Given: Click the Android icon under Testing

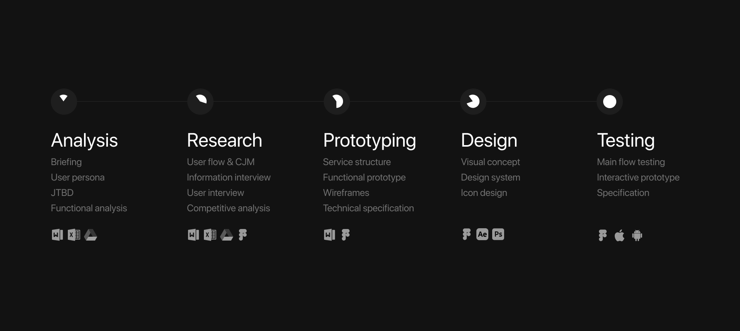Looking at the screenshot, I should [x=637, y=235].
